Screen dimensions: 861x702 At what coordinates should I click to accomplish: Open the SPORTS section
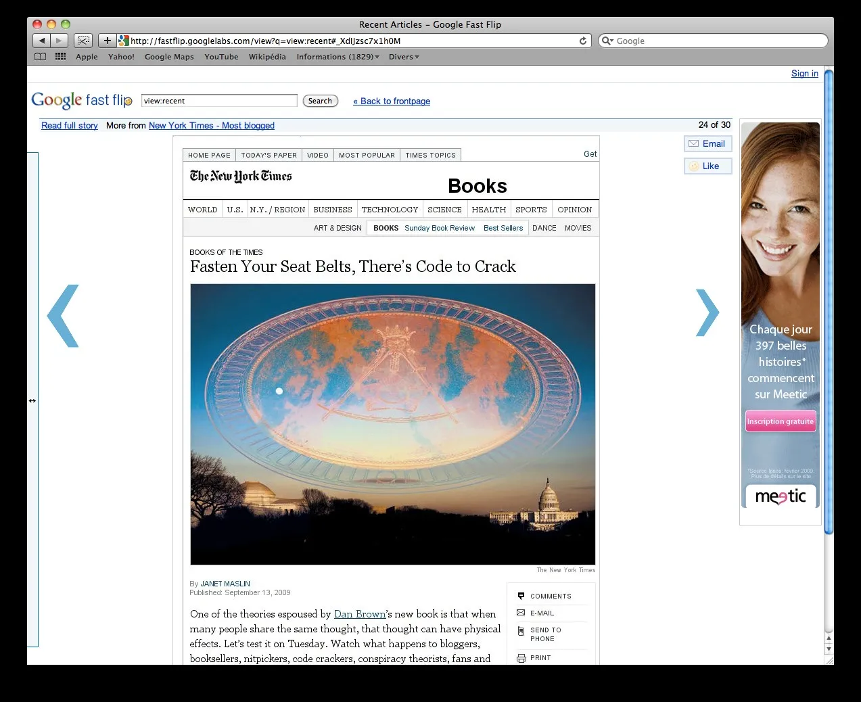[x=531, y=210]
